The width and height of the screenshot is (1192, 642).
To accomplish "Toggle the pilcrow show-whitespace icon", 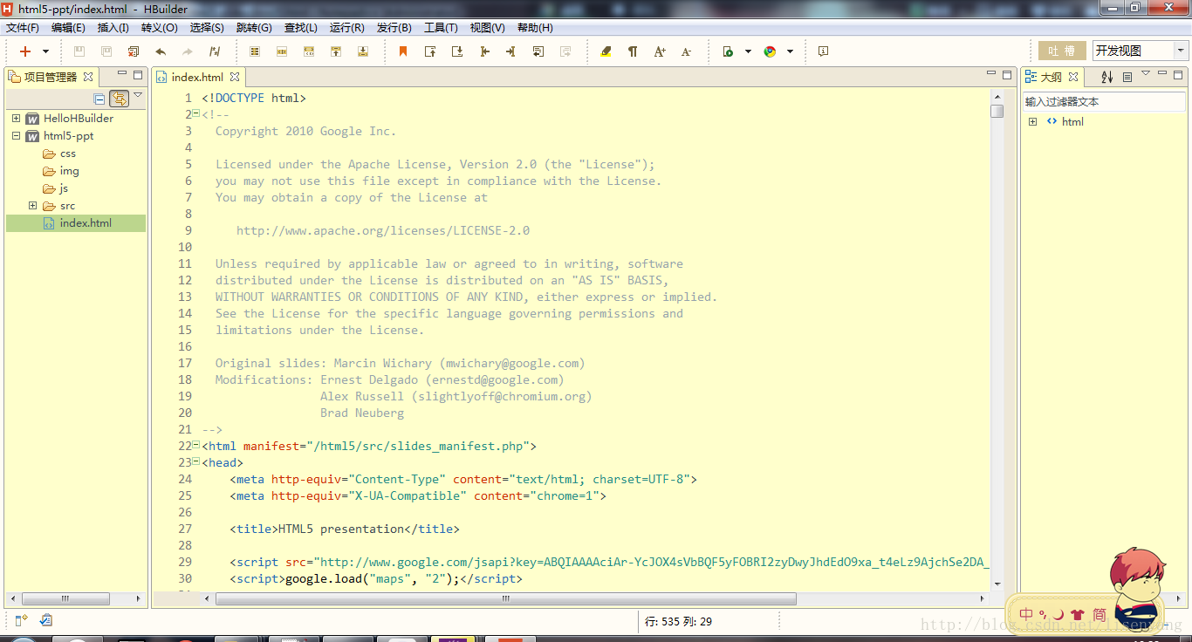I will click(633, 51).
